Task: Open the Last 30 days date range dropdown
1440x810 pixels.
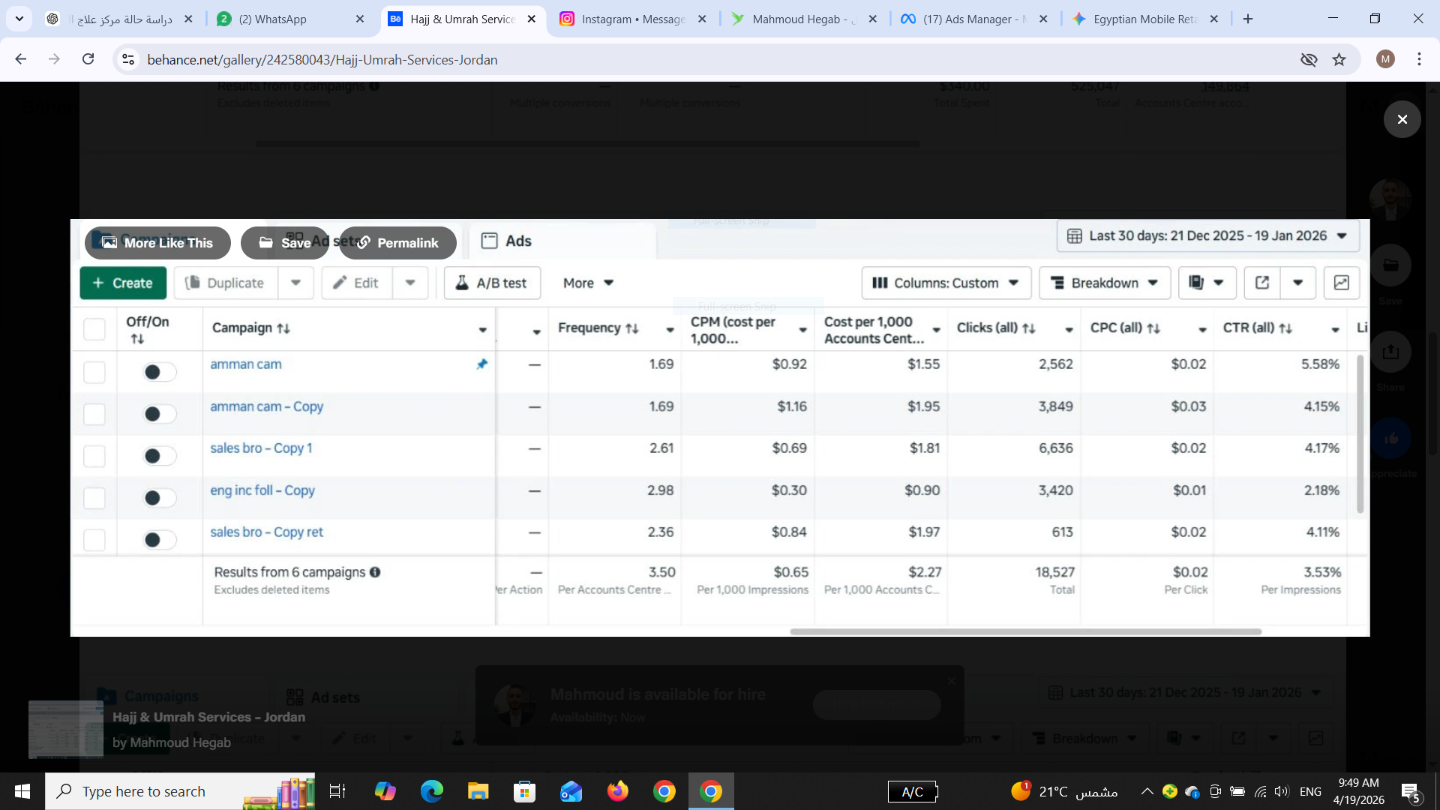Action: [1207, 235]
